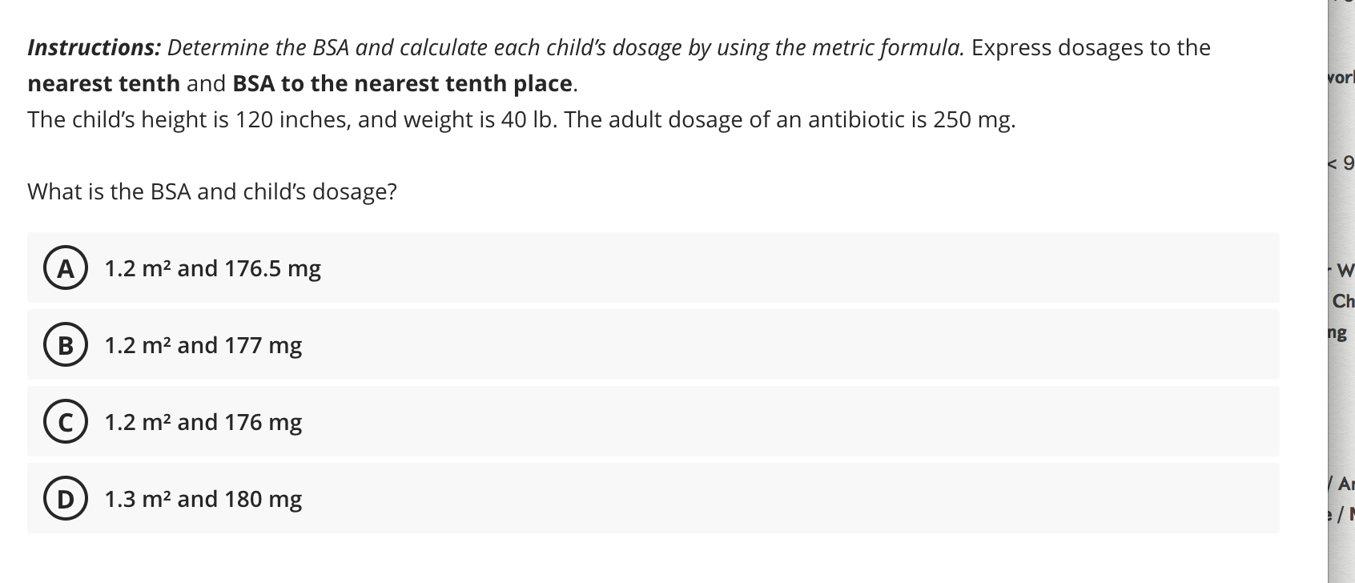Image resolution: width=1355 pixels, height=583 pixels.
Task: Click the 'W' item on the right edge
Action: tap(1349, 270)
